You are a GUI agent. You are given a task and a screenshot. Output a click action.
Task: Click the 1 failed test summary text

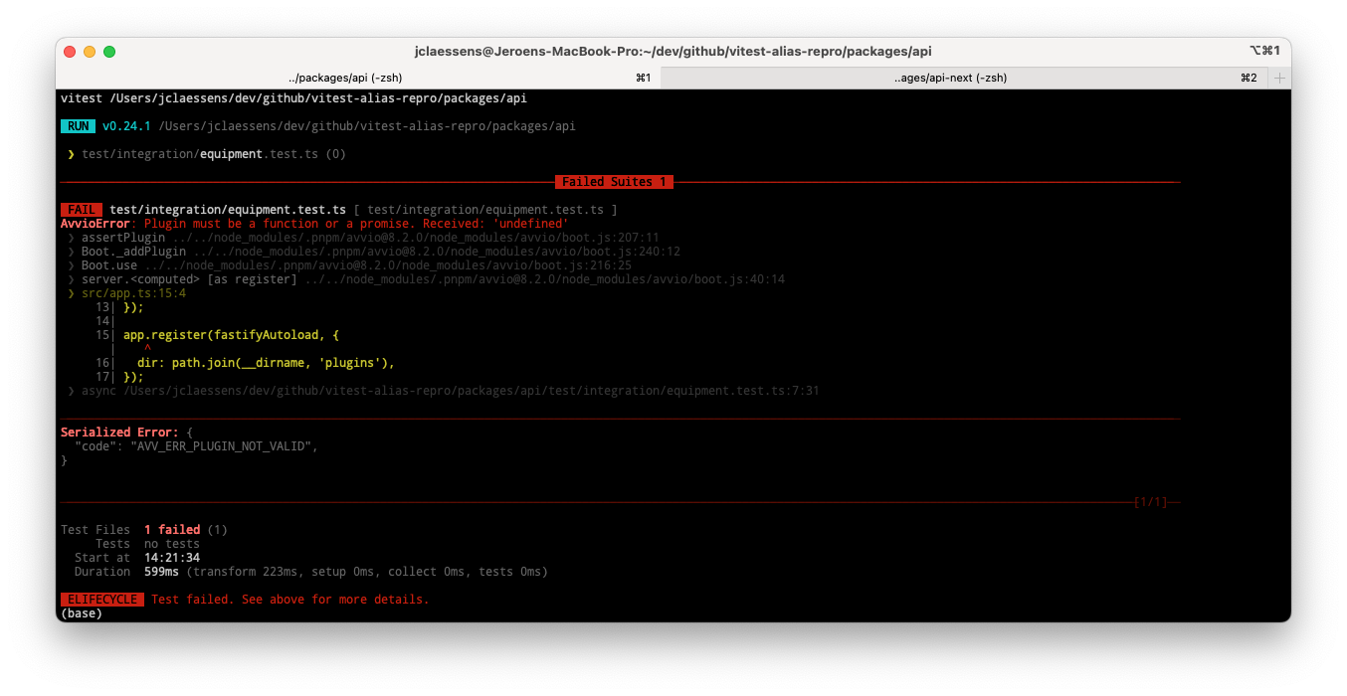pos(171,529)
